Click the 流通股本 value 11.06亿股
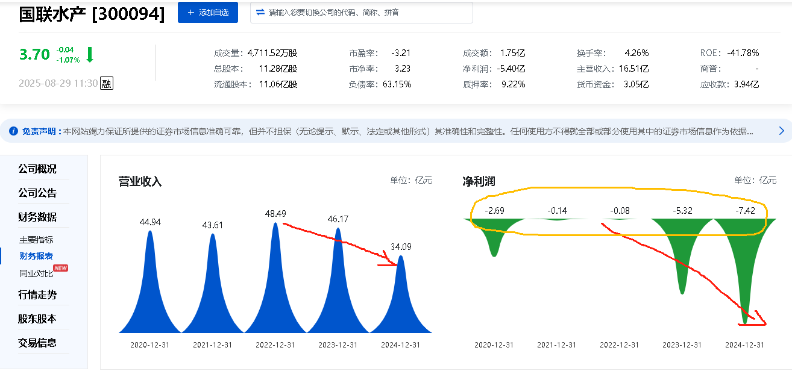This screenshot has height=371, width=792. click(x=278, y=84)
